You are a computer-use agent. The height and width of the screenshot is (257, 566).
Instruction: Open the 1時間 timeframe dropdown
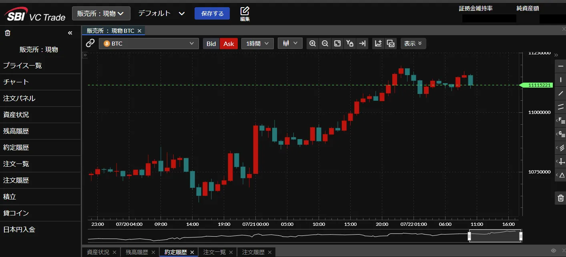click(x=257, y=44)
